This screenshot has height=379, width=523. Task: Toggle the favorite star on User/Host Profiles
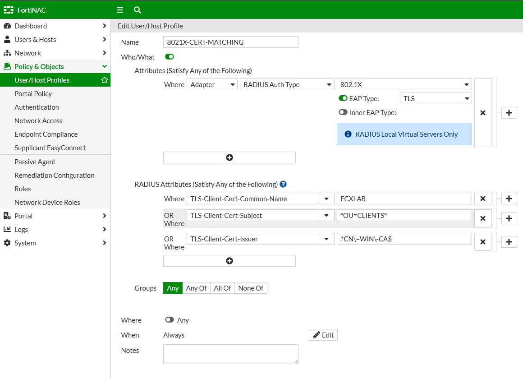105,80
